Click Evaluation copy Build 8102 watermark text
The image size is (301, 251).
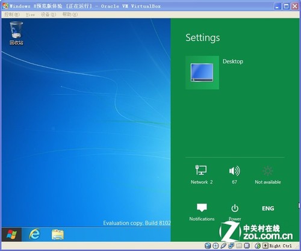[x=137, y=223]
